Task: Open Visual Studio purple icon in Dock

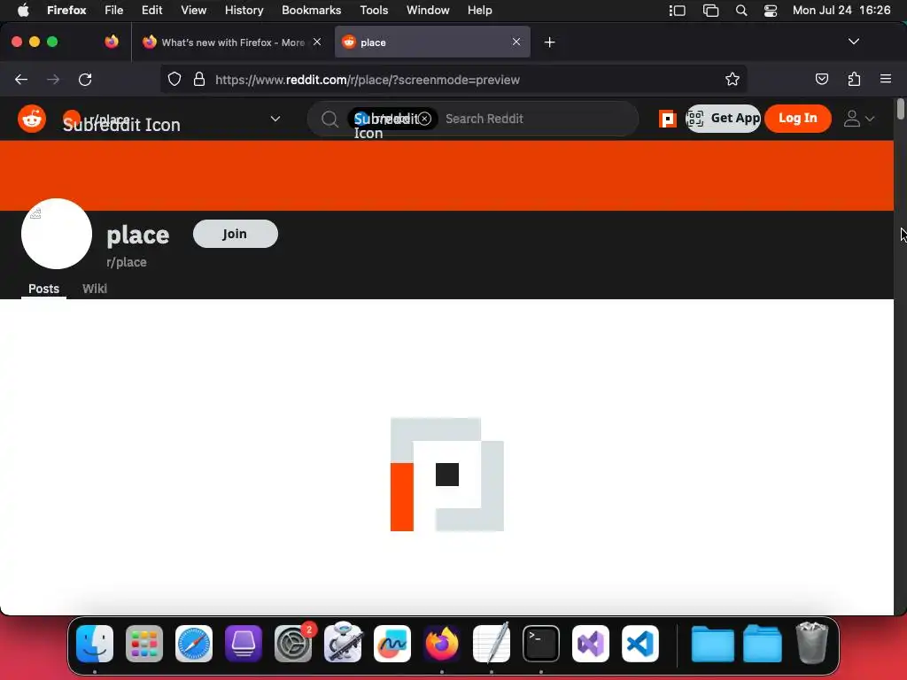Action: [591, 644]
